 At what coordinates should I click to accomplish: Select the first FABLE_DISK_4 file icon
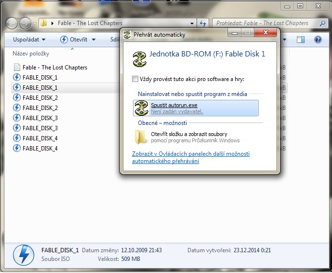pos(17,138)
